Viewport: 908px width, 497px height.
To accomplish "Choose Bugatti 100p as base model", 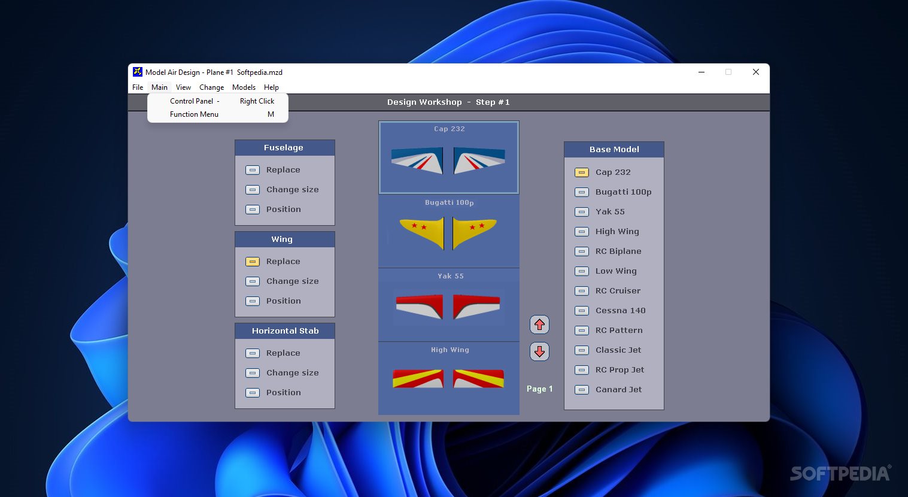I will click(x=582, y=192).
